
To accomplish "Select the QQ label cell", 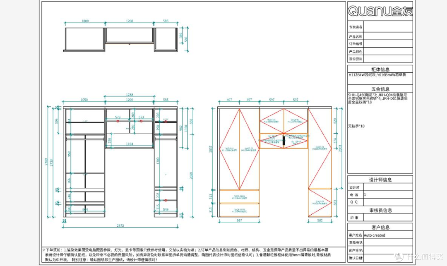I will pos(355,202).
